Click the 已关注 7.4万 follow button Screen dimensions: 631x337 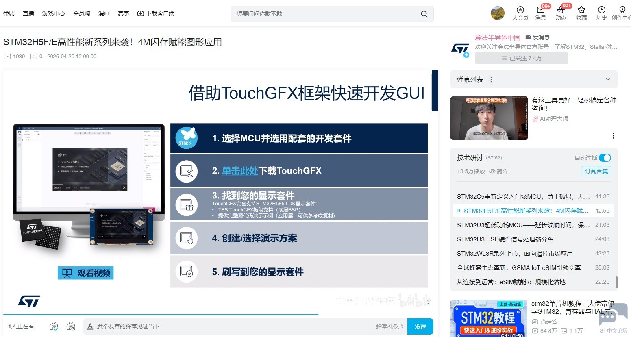(x=522, y=58)
